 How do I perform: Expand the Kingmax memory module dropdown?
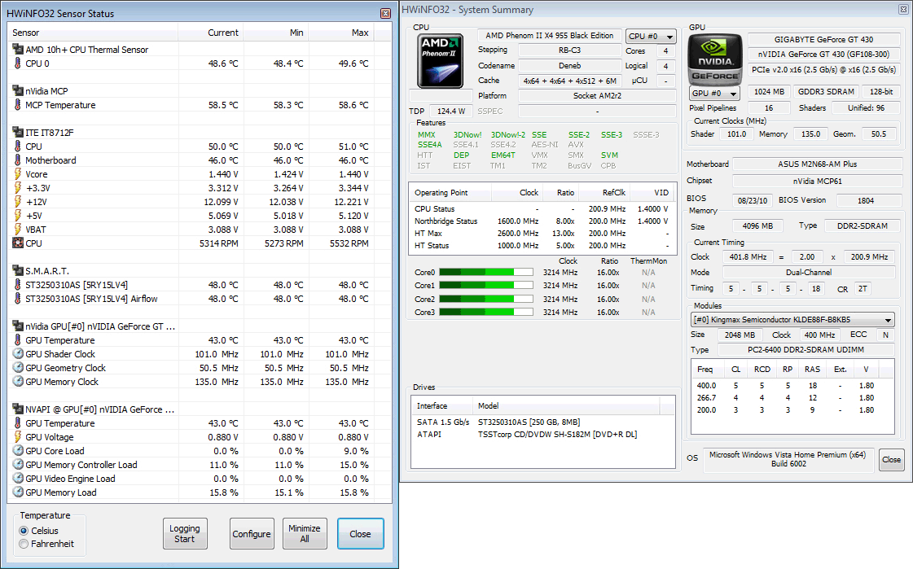[792, 319]
